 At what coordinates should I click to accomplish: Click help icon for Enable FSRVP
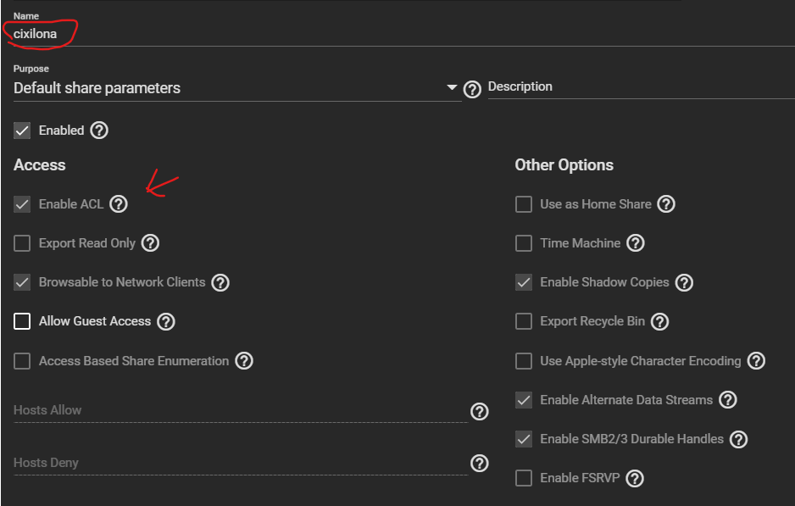pos(636,478)
